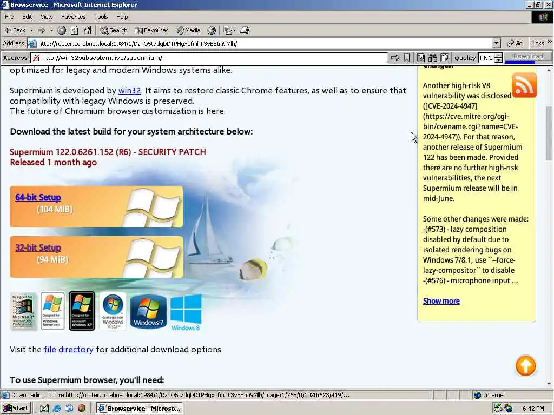Follow the win32 developer link
The height and width of the screenshot is (415, 554).
129,91
